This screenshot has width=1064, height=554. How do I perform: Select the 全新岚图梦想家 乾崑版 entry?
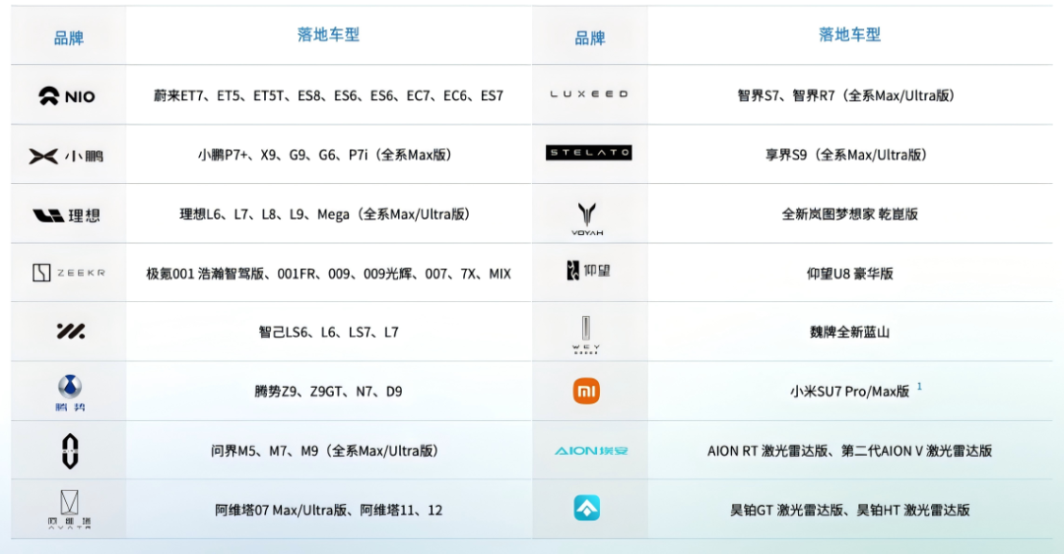849,215
